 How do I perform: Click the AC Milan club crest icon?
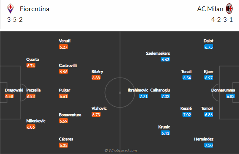pyautogui.click(x=229, y=9)
